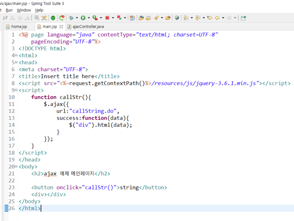Image resolution: width=294 pixels, height=221 pixels.
Task: Collapse the head tag fold on line 5
Action: [16, 62]
